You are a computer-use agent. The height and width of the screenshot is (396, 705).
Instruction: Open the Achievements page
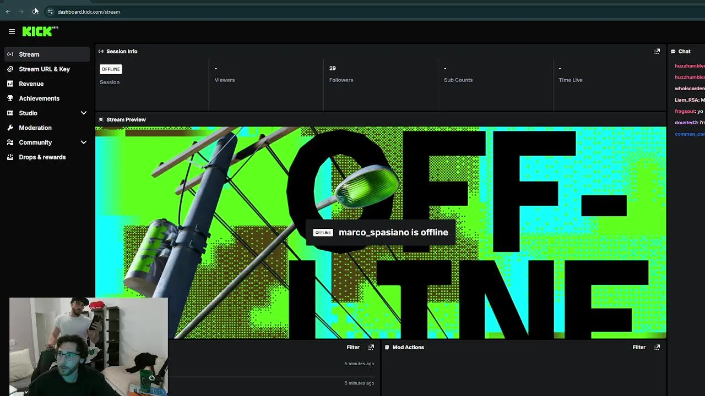(47, 98)
